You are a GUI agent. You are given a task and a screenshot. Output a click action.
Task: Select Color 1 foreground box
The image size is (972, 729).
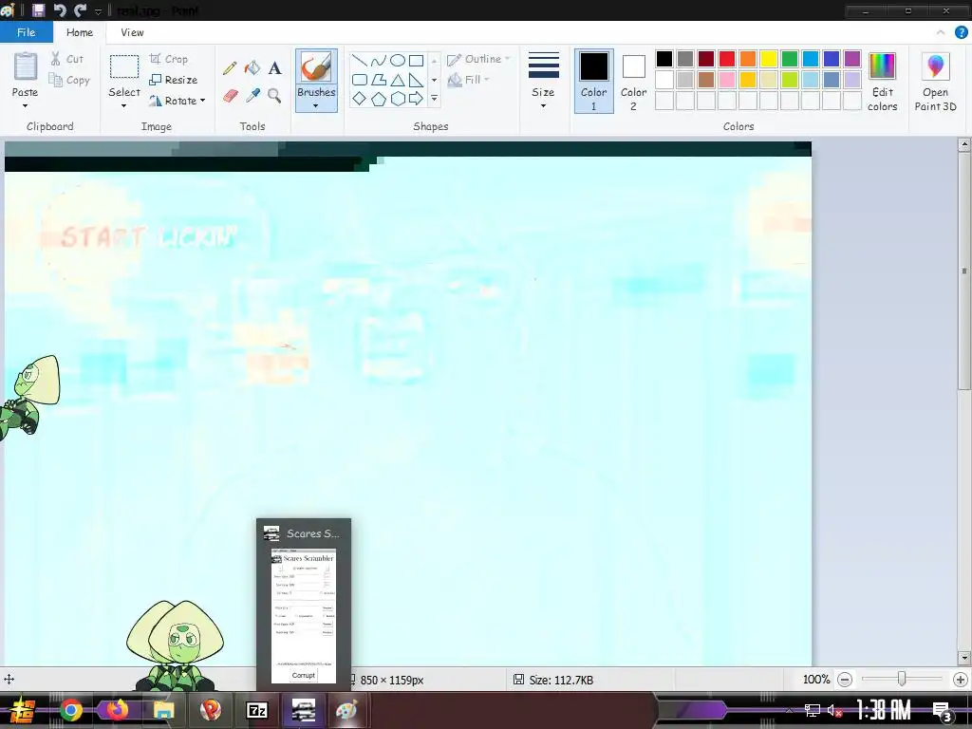(594, 81)
